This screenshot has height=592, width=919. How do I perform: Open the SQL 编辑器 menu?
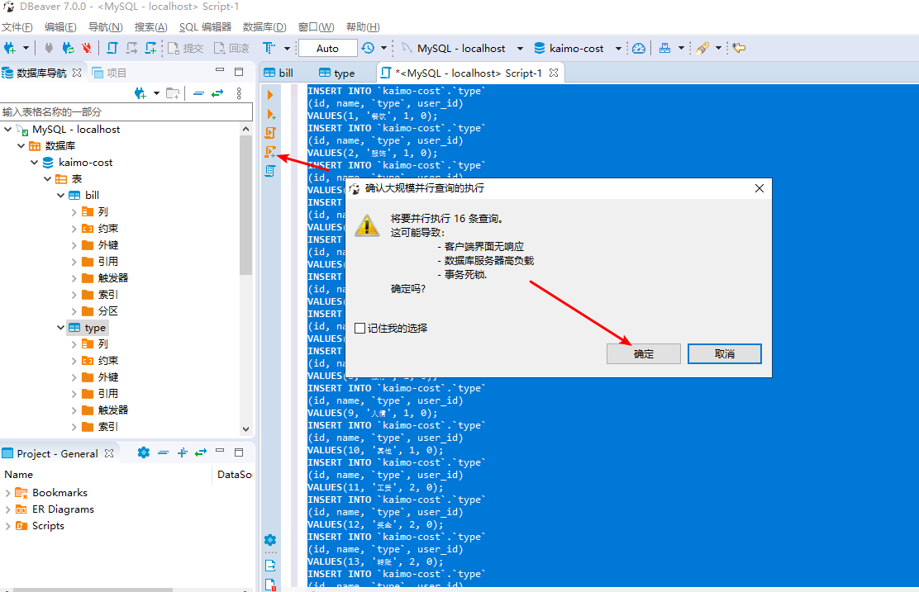tap(205, 27)
